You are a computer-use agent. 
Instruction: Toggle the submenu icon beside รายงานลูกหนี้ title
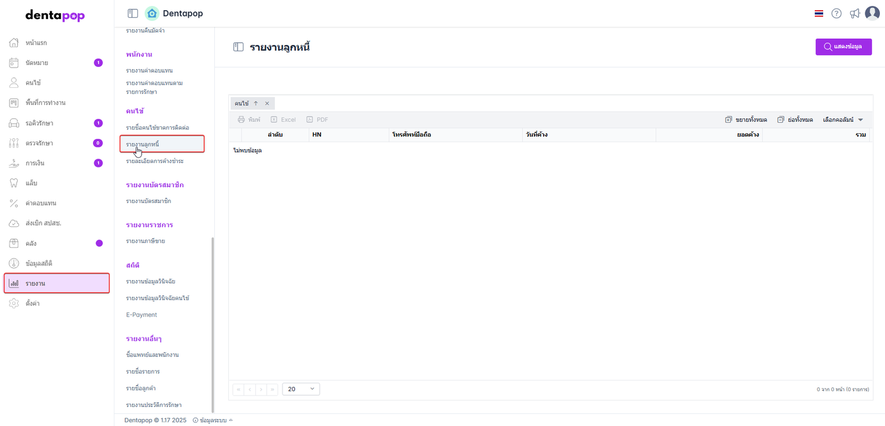238,47
